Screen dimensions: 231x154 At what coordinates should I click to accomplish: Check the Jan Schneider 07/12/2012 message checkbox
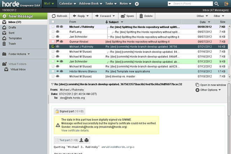coord(53,61)
